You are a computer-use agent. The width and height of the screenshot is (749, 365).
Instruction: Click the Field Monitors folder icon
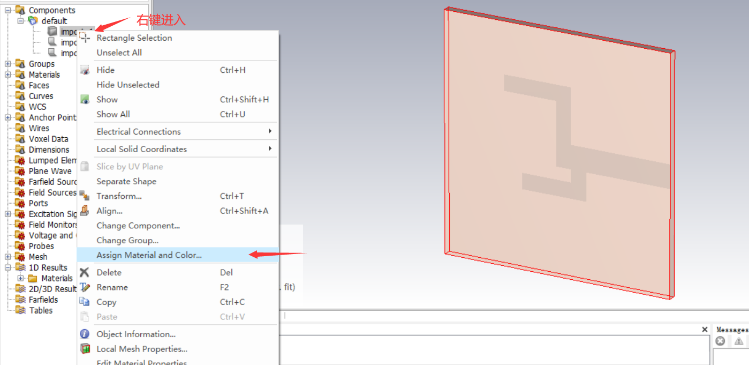(20, 225)
